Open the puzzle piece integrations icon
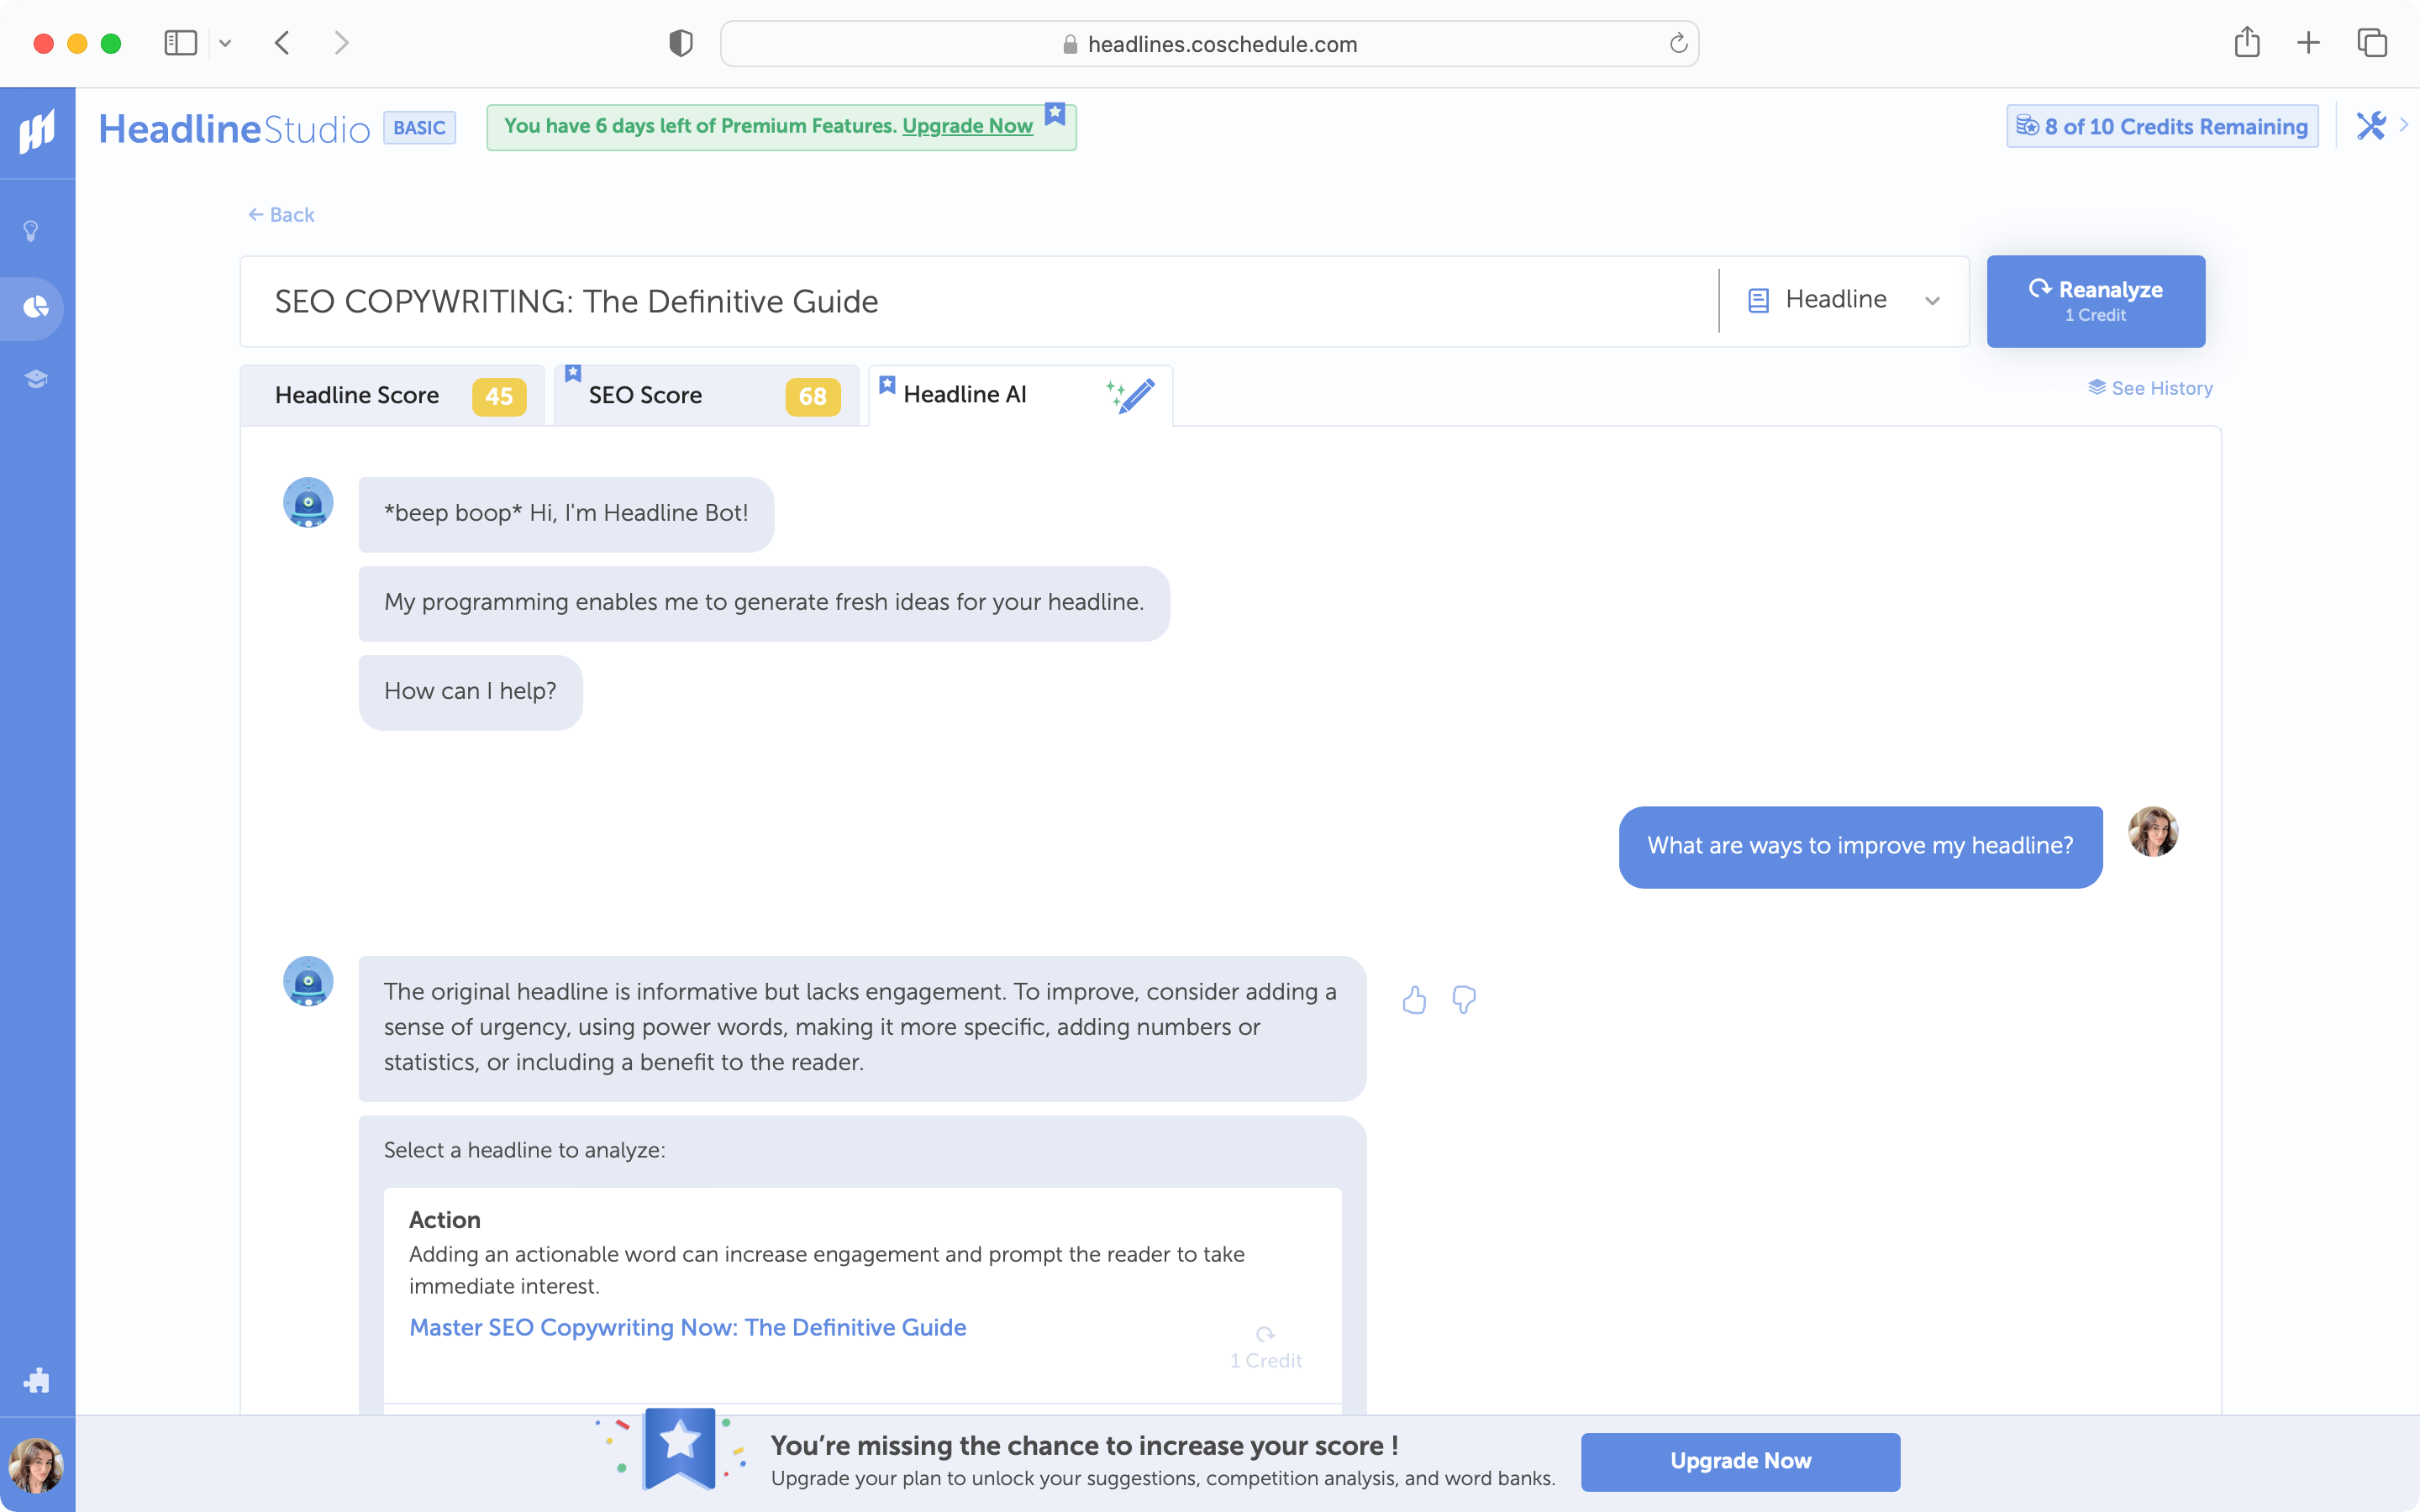The height and width of the screenshot is (1512, 2420). tap(36, 1380)
